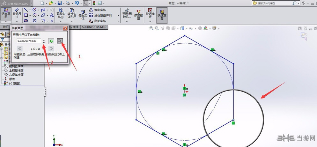Click next problem (») button
The height and width of the screenshot is (147, 317).
click(x=51, y=48)
